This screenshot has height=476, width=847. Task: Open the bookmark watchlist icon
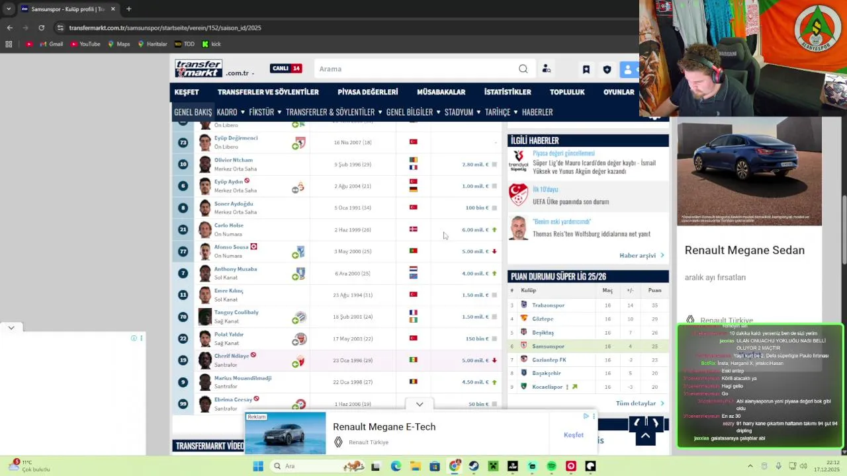(586, 69)
